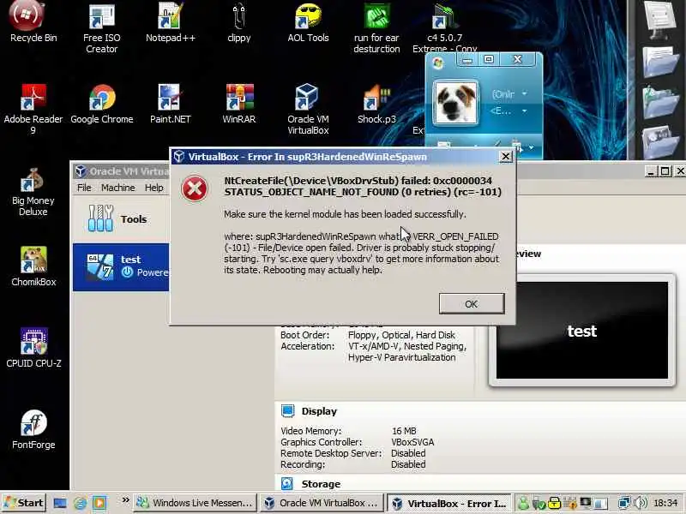Click the Start button

click(24, 503)
